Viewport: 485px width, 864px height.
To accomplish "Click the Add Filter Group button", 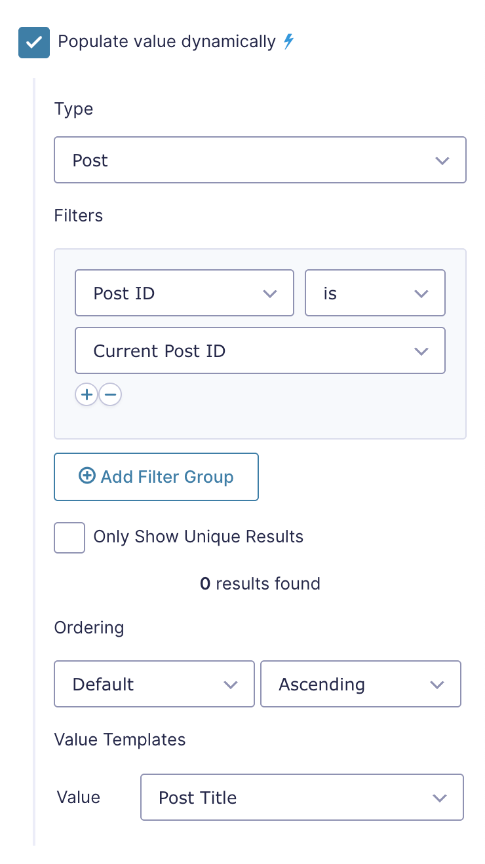I will pyautogui.click(x=157, y=477).
